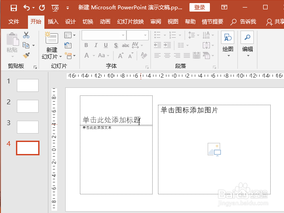Increase font size with large A
The width and height of the screenshot is (284, 213).
(x=121, y=55)
